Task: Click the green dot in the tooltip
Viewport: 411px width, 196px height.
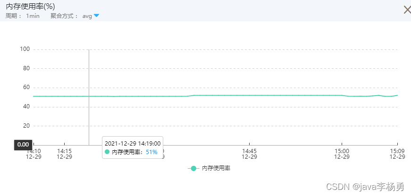Action: coord(107,152)
